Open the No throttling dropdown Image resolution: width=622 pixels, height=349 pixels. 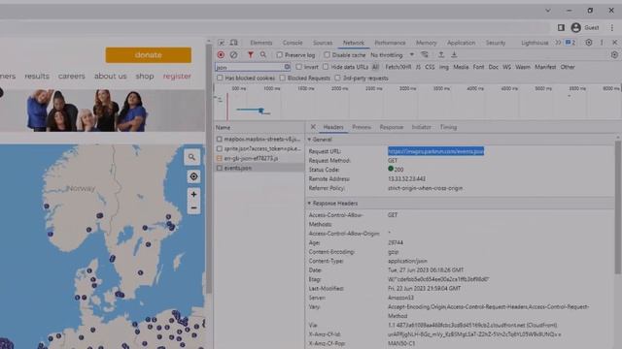click(393, 55)
